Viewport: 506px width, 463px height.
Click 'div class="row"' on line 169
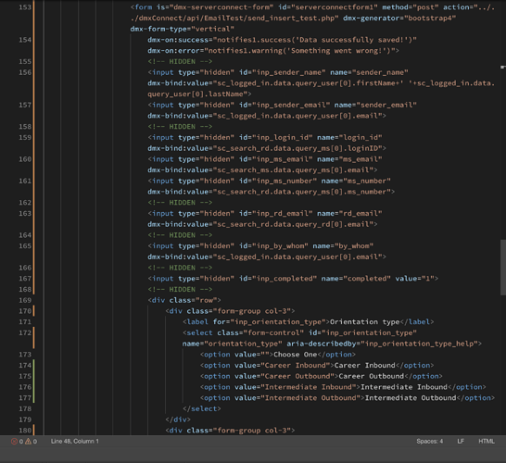(184, 301)
